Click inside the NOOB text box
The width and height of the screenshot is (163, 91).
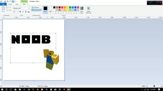pos(33,48)
